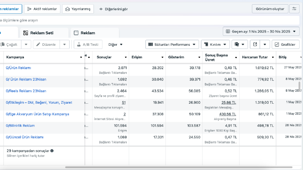Screen dimensions: 303x170
Task: Open the Diğer menu
Action: pos(115,45)
